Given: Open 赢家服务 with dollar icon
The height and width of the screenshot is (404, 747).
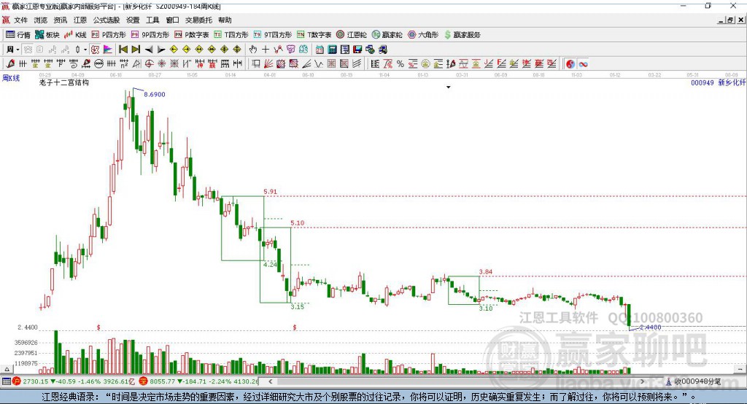Looking at the screenshot, I should click(x=462, y=35).
